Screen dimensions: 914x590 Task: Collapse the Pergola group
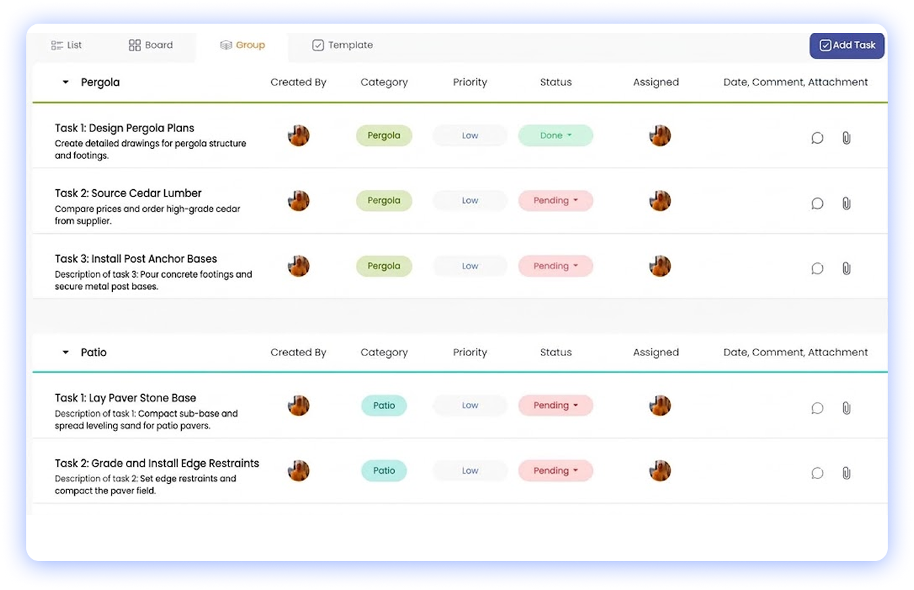[66, 82]
